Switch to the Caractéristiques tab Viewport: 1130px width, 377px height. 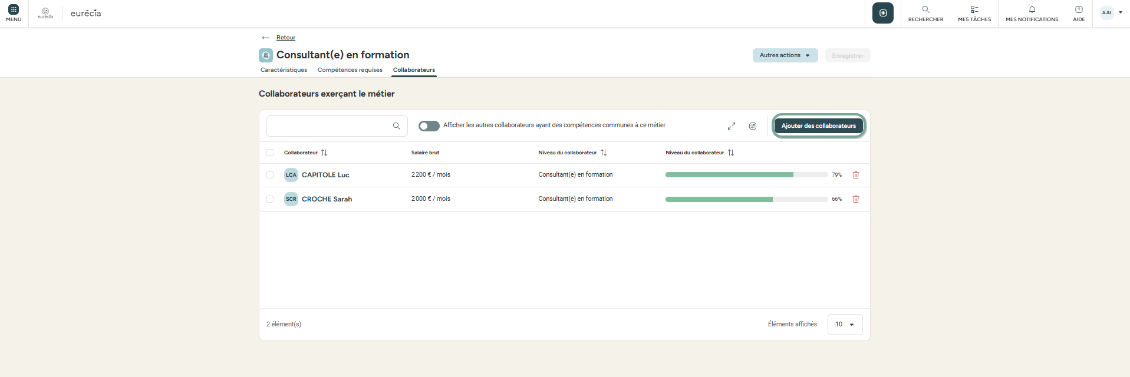284,70
